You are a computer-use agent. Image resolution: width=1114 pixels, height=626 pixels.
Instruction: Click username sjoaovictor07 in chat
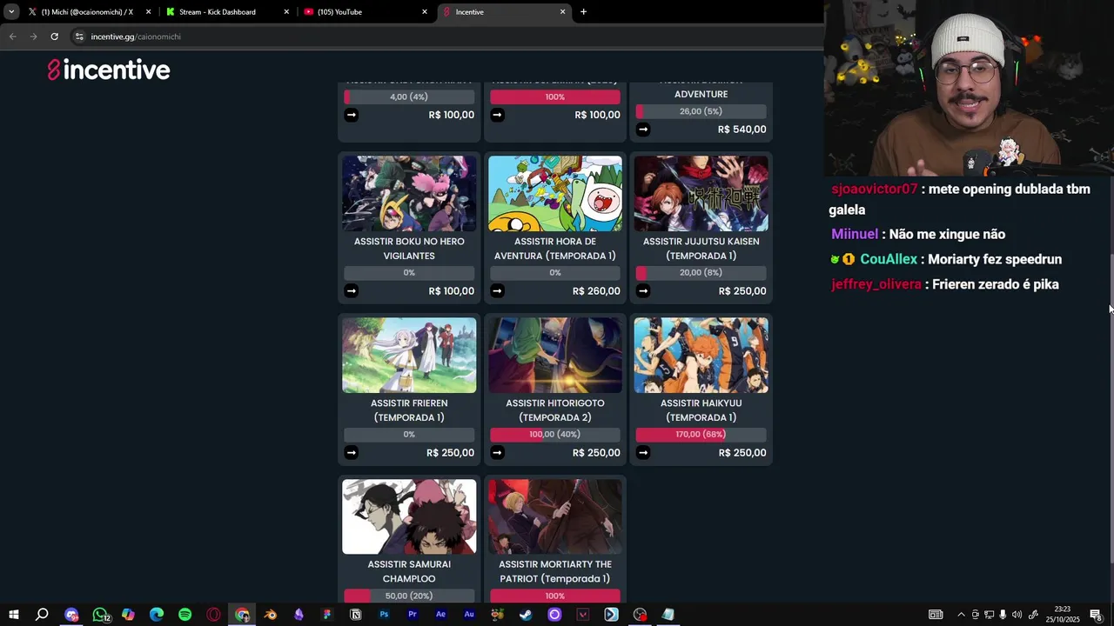(874, 189)
